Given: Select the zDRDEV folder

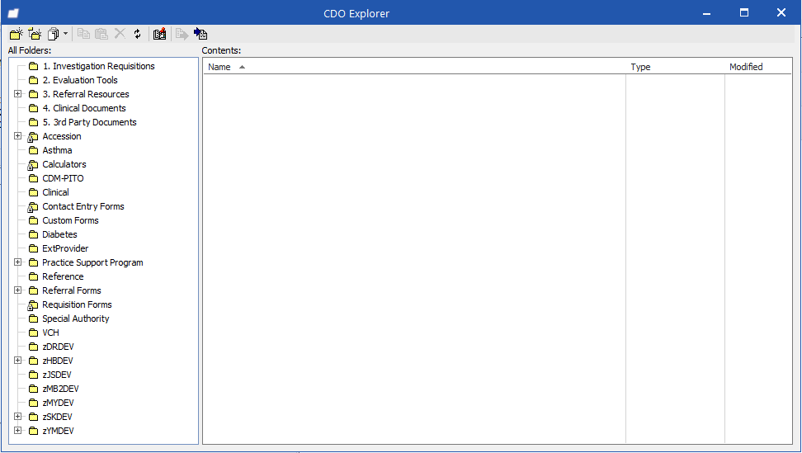Looking at the screenshot, I should click(58, 347).
